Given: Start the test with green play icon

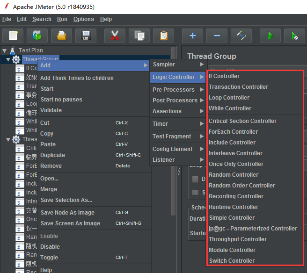Looking at the screenshot, I should point(270,36).
